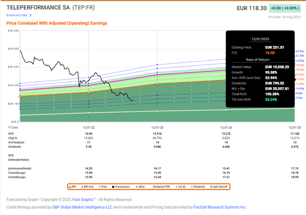Image resolution: width=306 pixels, height=215 pixels.
Task: Toggle Other legend item
Action: point(140,187)
